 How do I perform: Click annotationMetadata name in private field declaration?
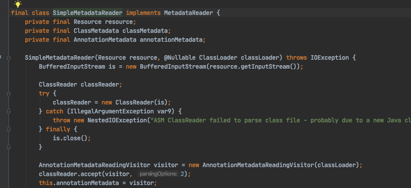coord(171,40)
